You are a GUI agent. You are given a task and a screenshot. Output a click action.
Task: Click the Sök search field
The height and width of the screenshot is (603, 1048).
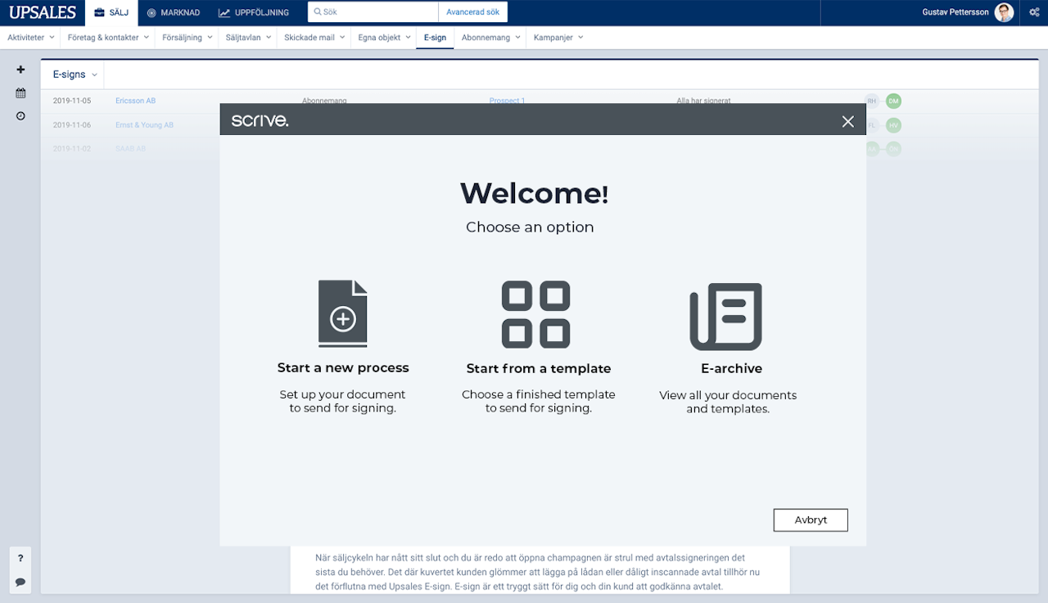click(373, 12)
